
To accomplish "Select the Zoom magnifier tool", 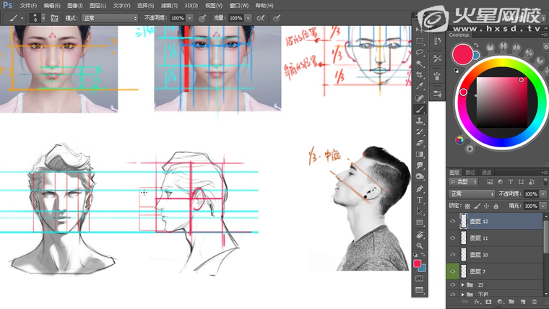I will [x=419, y=245].
